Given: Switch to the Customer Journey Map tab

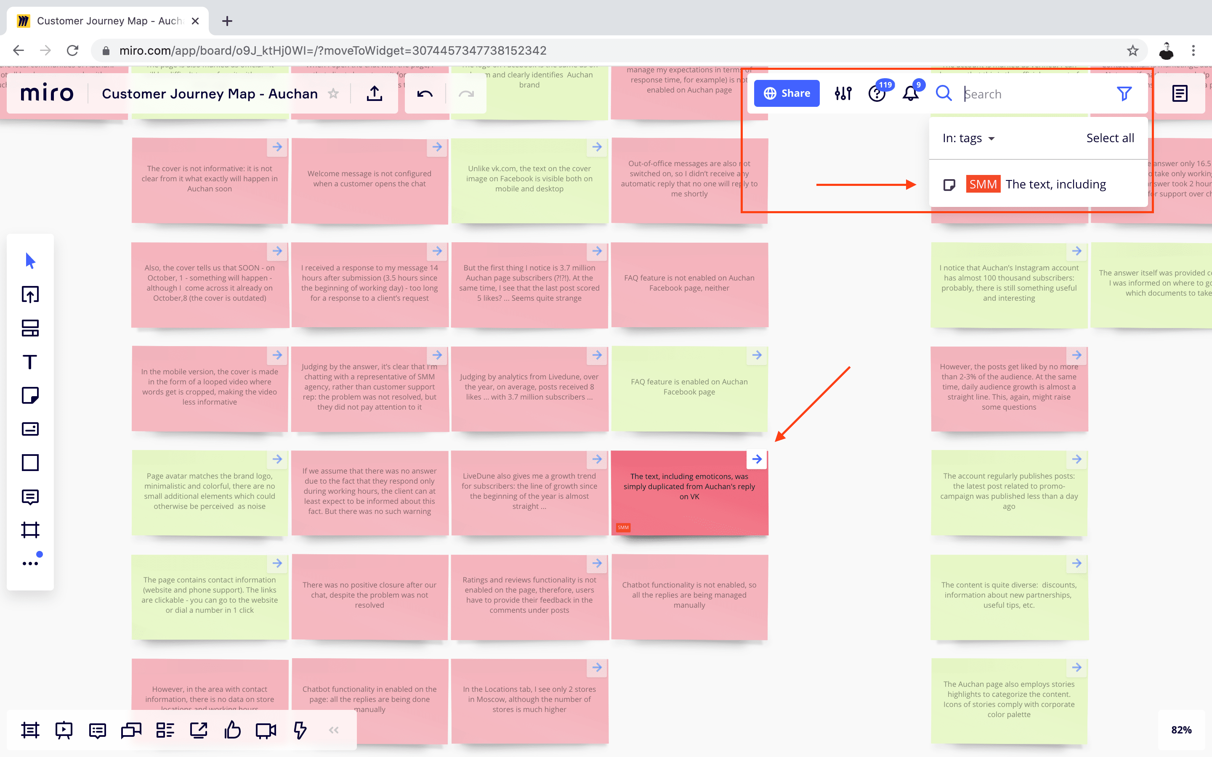Looking at the screenshot, I should pos(108,21).
